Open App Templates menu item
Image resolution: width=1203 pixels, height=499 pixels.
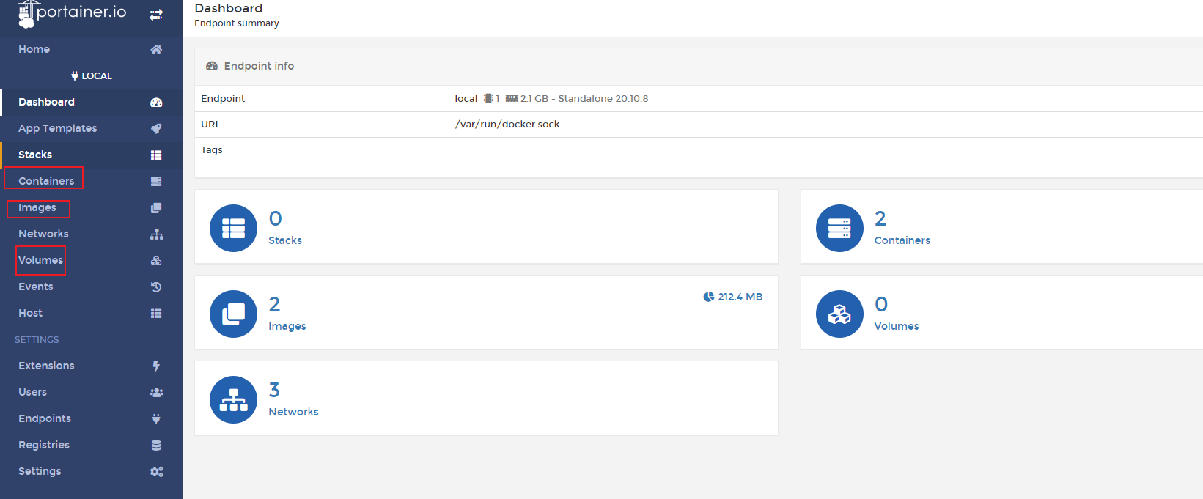point(57,128)
